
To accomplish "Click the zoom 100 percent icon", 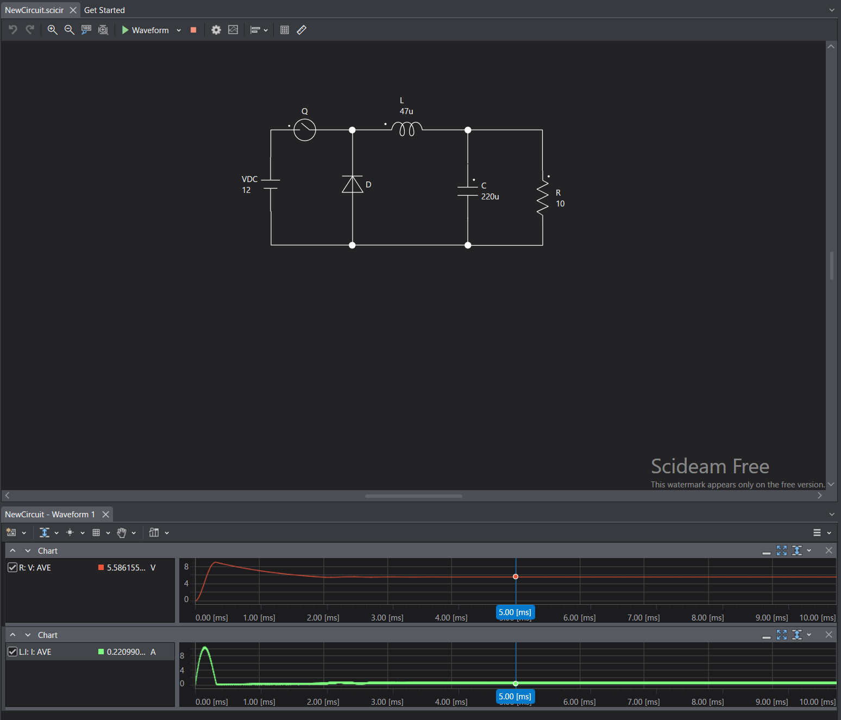I will pos(86,30).
